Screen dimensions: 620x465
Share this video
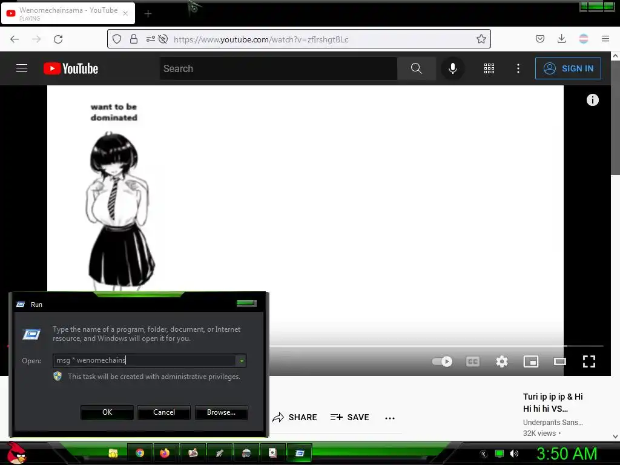[295, 417]
